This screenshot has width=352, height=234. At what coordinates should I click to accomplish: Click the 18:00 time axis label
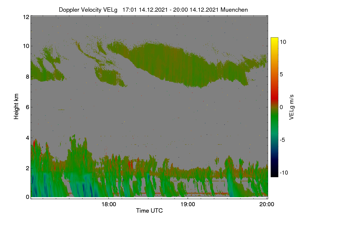pyautogui.click(x=109, y=204)
